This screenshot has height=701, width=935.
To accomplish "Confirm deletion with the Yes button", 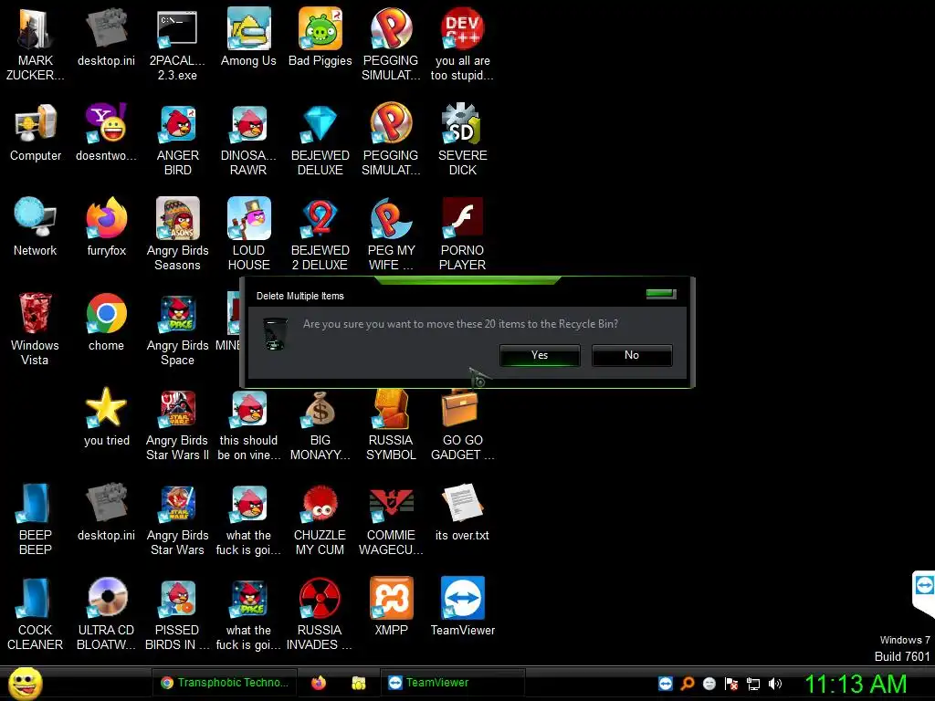I will click(x=540, y=355).
